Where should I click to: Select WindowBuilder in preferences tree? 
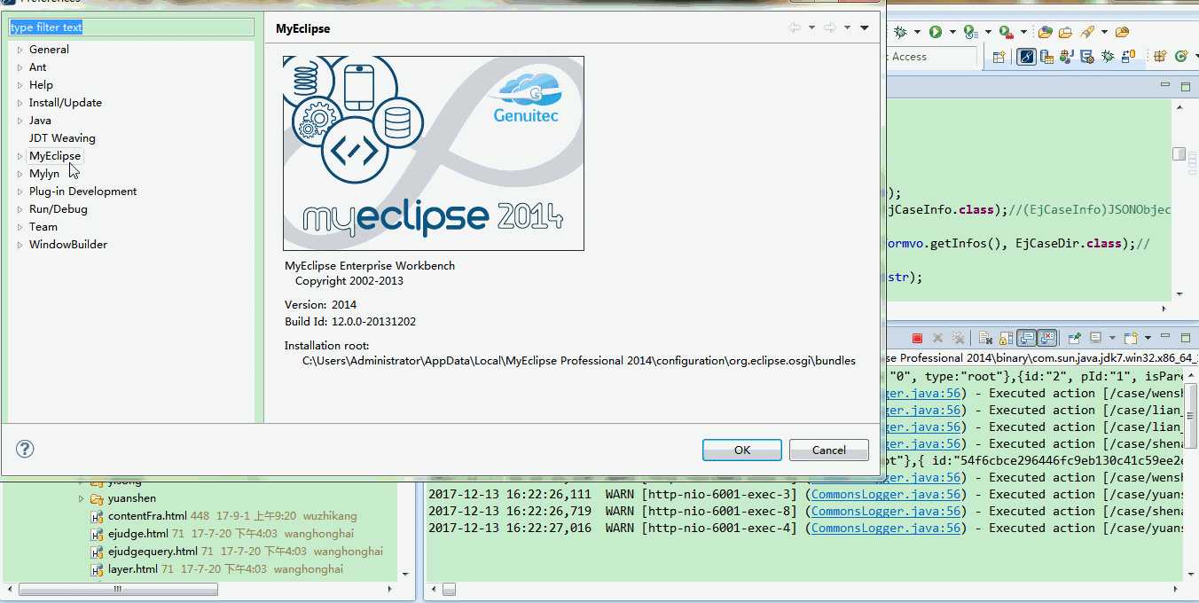pos(68,245)
